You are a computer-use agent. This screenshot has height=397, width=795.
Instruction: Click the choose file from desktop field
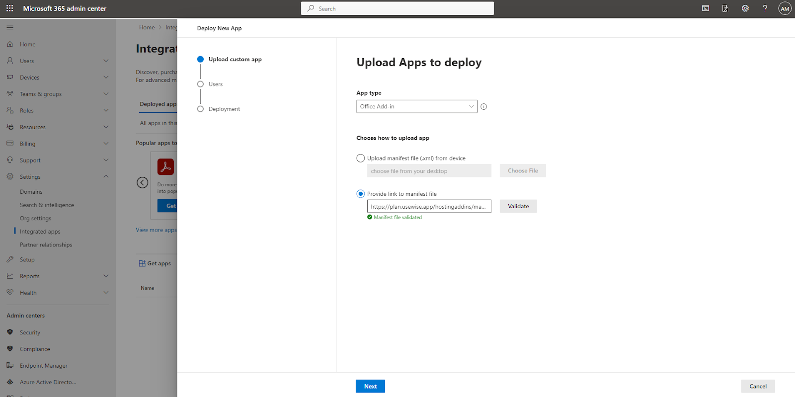[429, 170]
